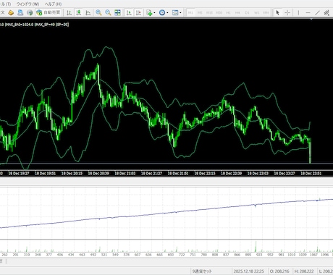Click the 18 Dec 21:03 time label
Screen dimensions: 333x275
click(x=125, y=173)
